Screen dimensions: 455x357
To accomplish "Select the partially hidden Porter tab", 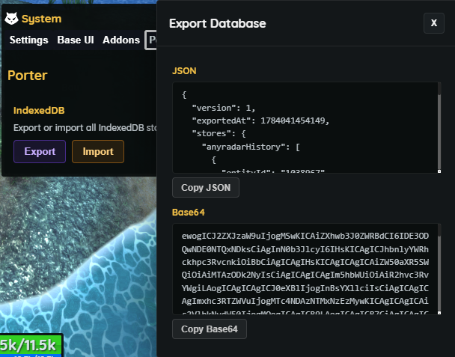I will click(151, 40).
